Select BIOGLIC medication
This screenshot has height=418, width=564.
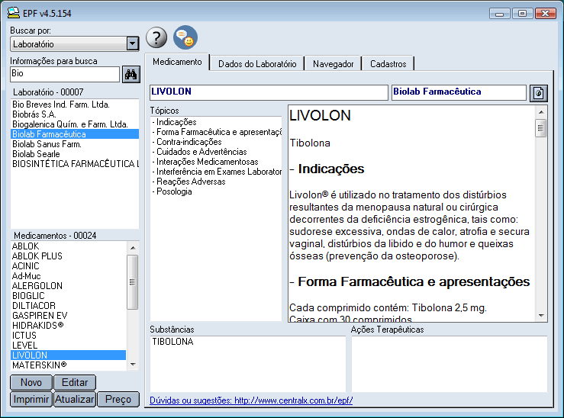pyautogui.click(x=69, y=296)
